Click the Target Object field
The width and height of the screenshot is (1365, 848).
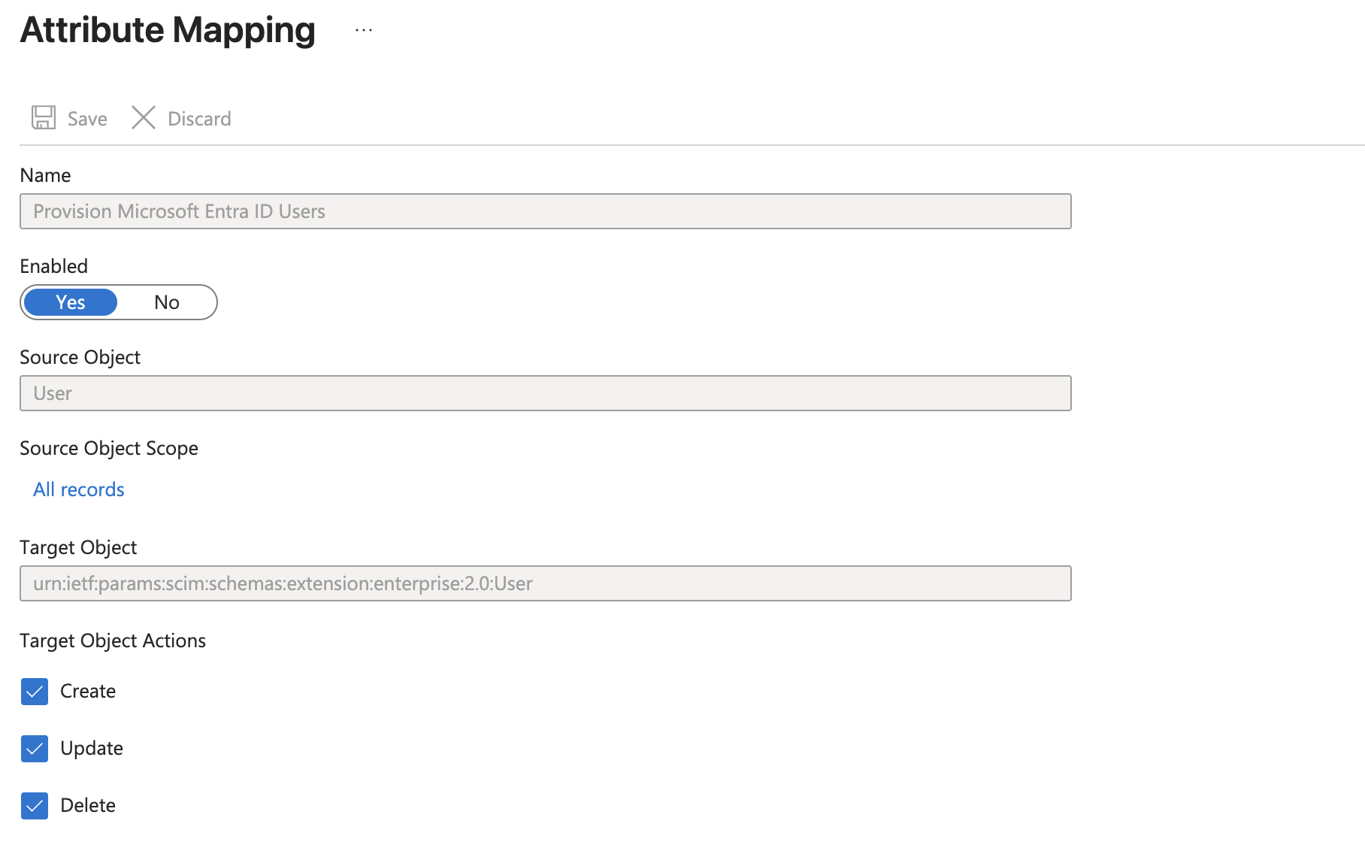tap(544, 583)
